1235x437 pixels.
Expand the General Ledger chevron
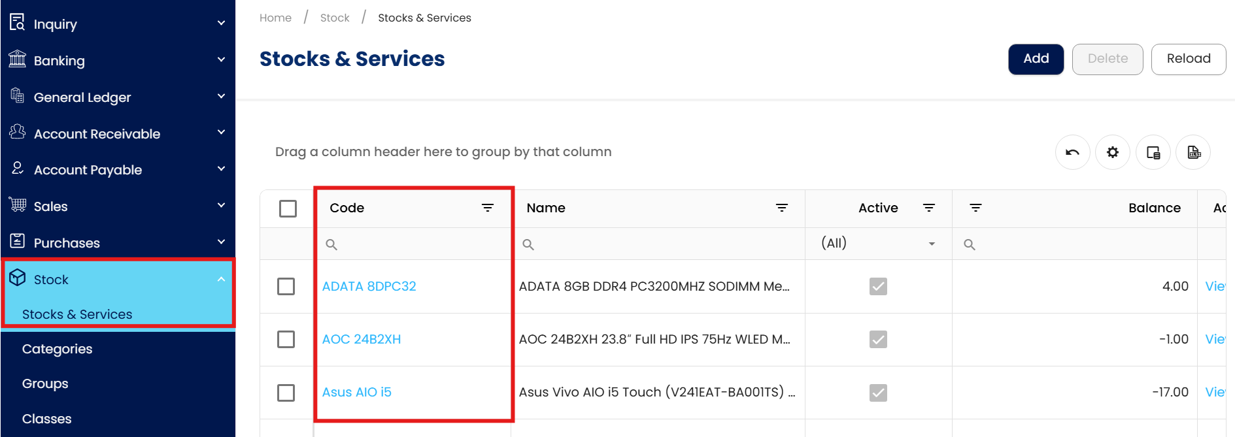(x=221, y=96)
